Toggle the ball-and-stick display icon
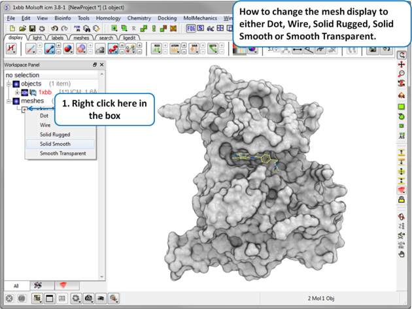Image resolution: width=412 pixels, height=309 pixels. pos(50,49)
